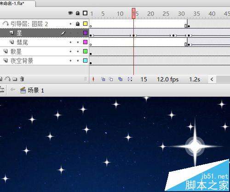Toggle visibility dot of 引导层 layer
The width and height of the screenshot is (230, 192).
point(70,24)
